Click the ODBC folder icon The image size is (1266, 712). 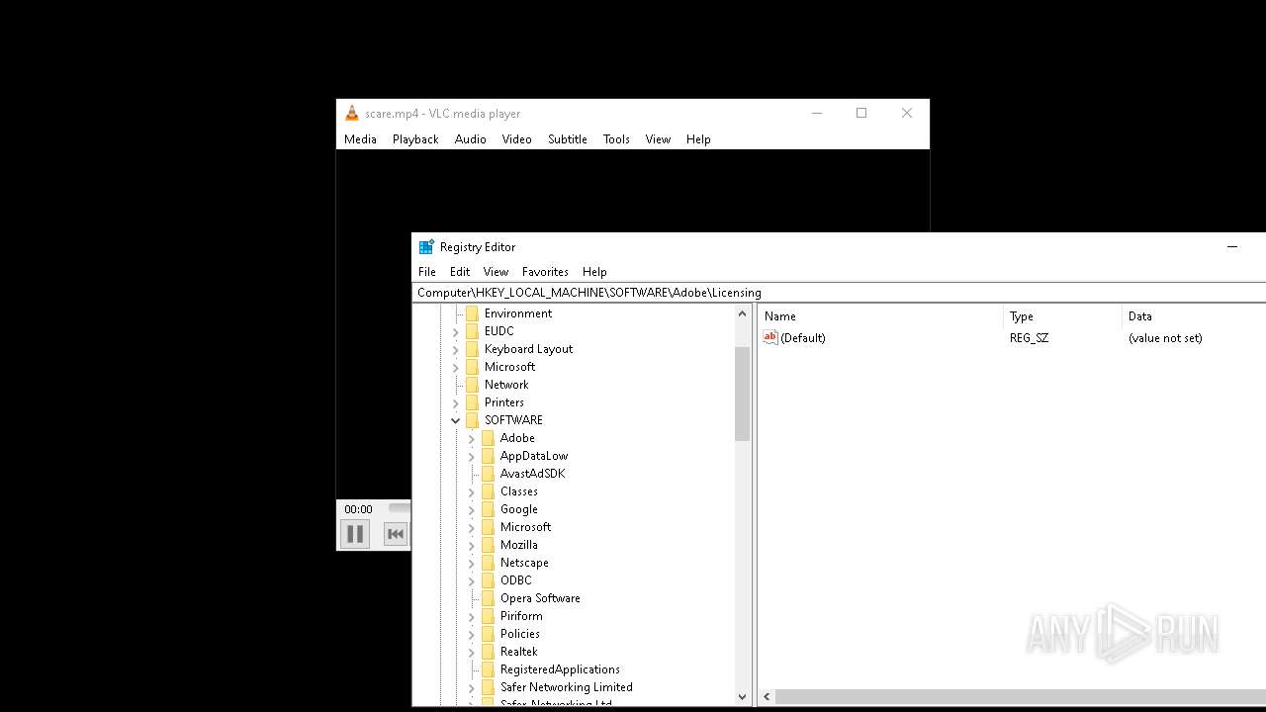pyautogui.click(x=488, y=580)
